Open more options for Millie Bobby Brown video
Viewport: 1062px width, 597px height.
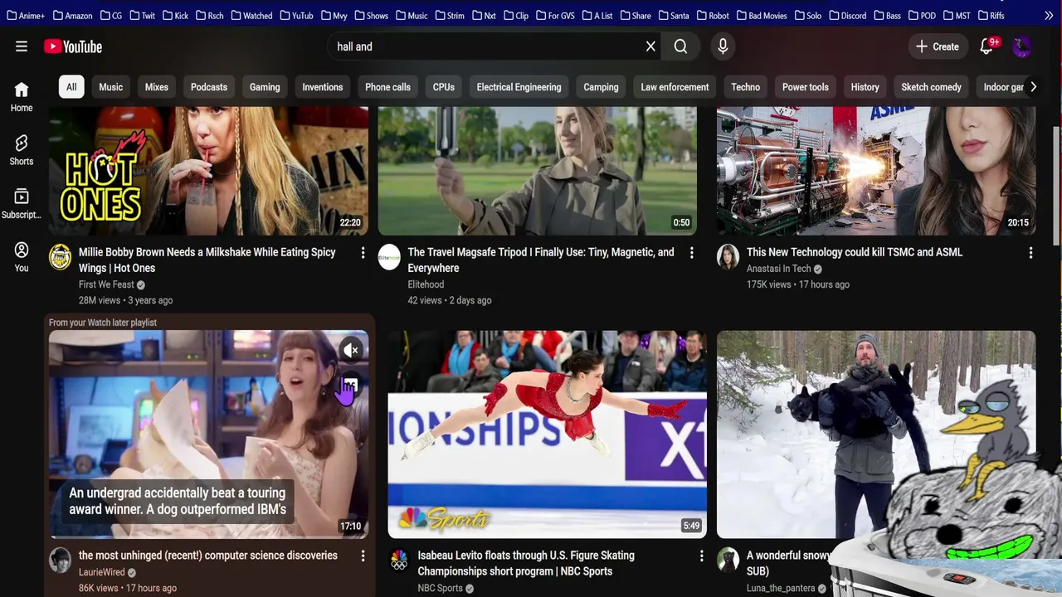point(363,253)
